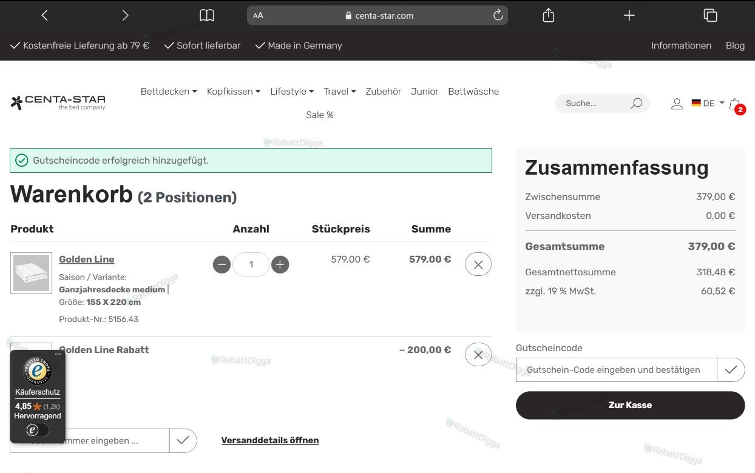Reload the centa-star.com page
The height and width of the screenshot is (473, 755).
(x=498, y=16)
